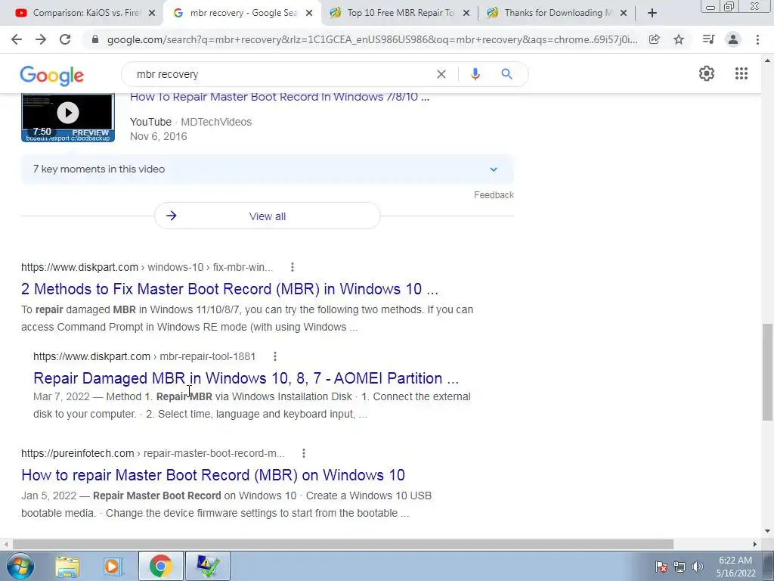Click the https://pureinfotech.com URL text
Screen dimensions: 774x581
pyautogui.click(x=153, y=453)
